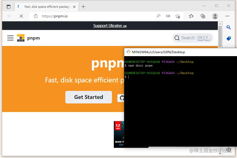Maximize the Edge browser window
Image resolution: width=237 pixels, height=158 pixels.
click(216, 6)
